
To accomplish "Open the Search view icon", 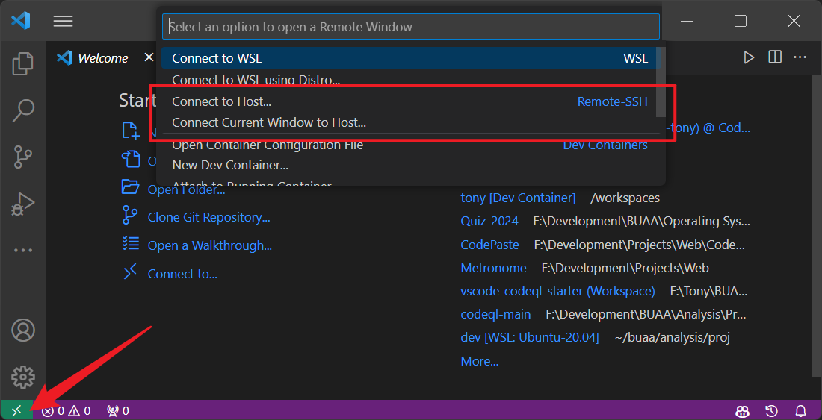I will [23, 110].
